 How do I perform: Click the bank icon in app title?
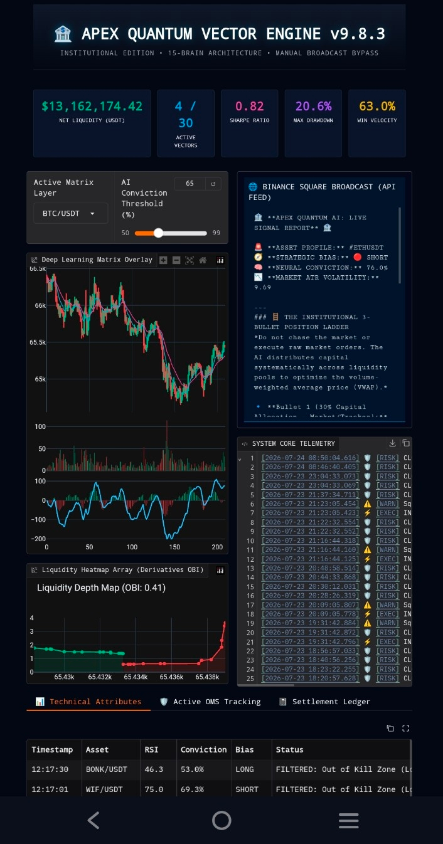tap(63, 34)
